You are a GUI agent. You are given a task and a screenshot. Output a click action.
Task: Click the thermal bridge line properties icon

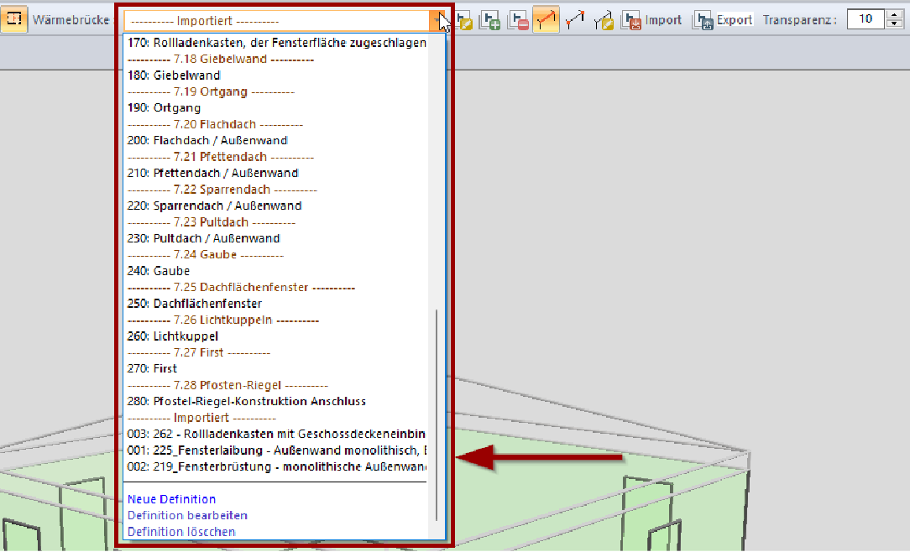tap(603, 20)
